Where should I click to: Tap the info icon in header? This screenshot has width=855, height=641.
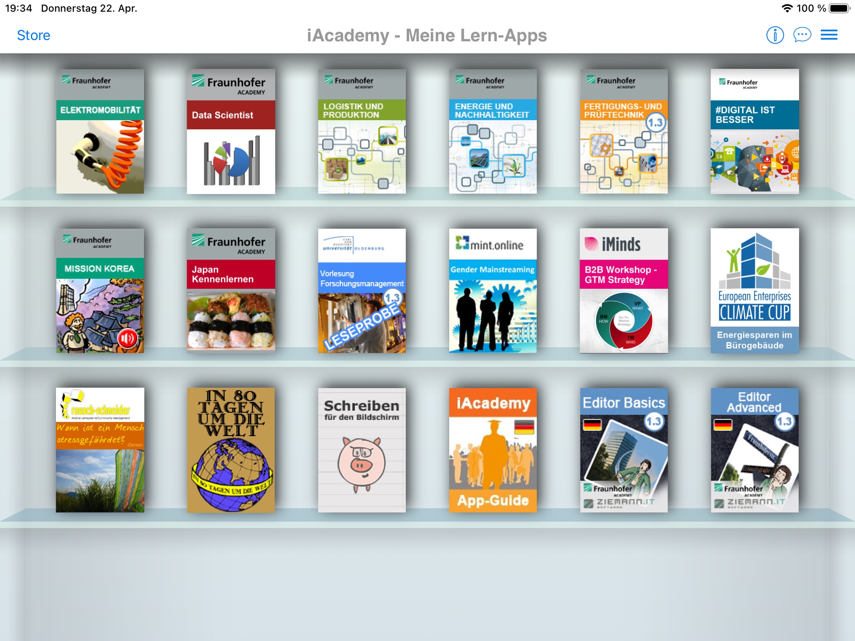[775, 35]
